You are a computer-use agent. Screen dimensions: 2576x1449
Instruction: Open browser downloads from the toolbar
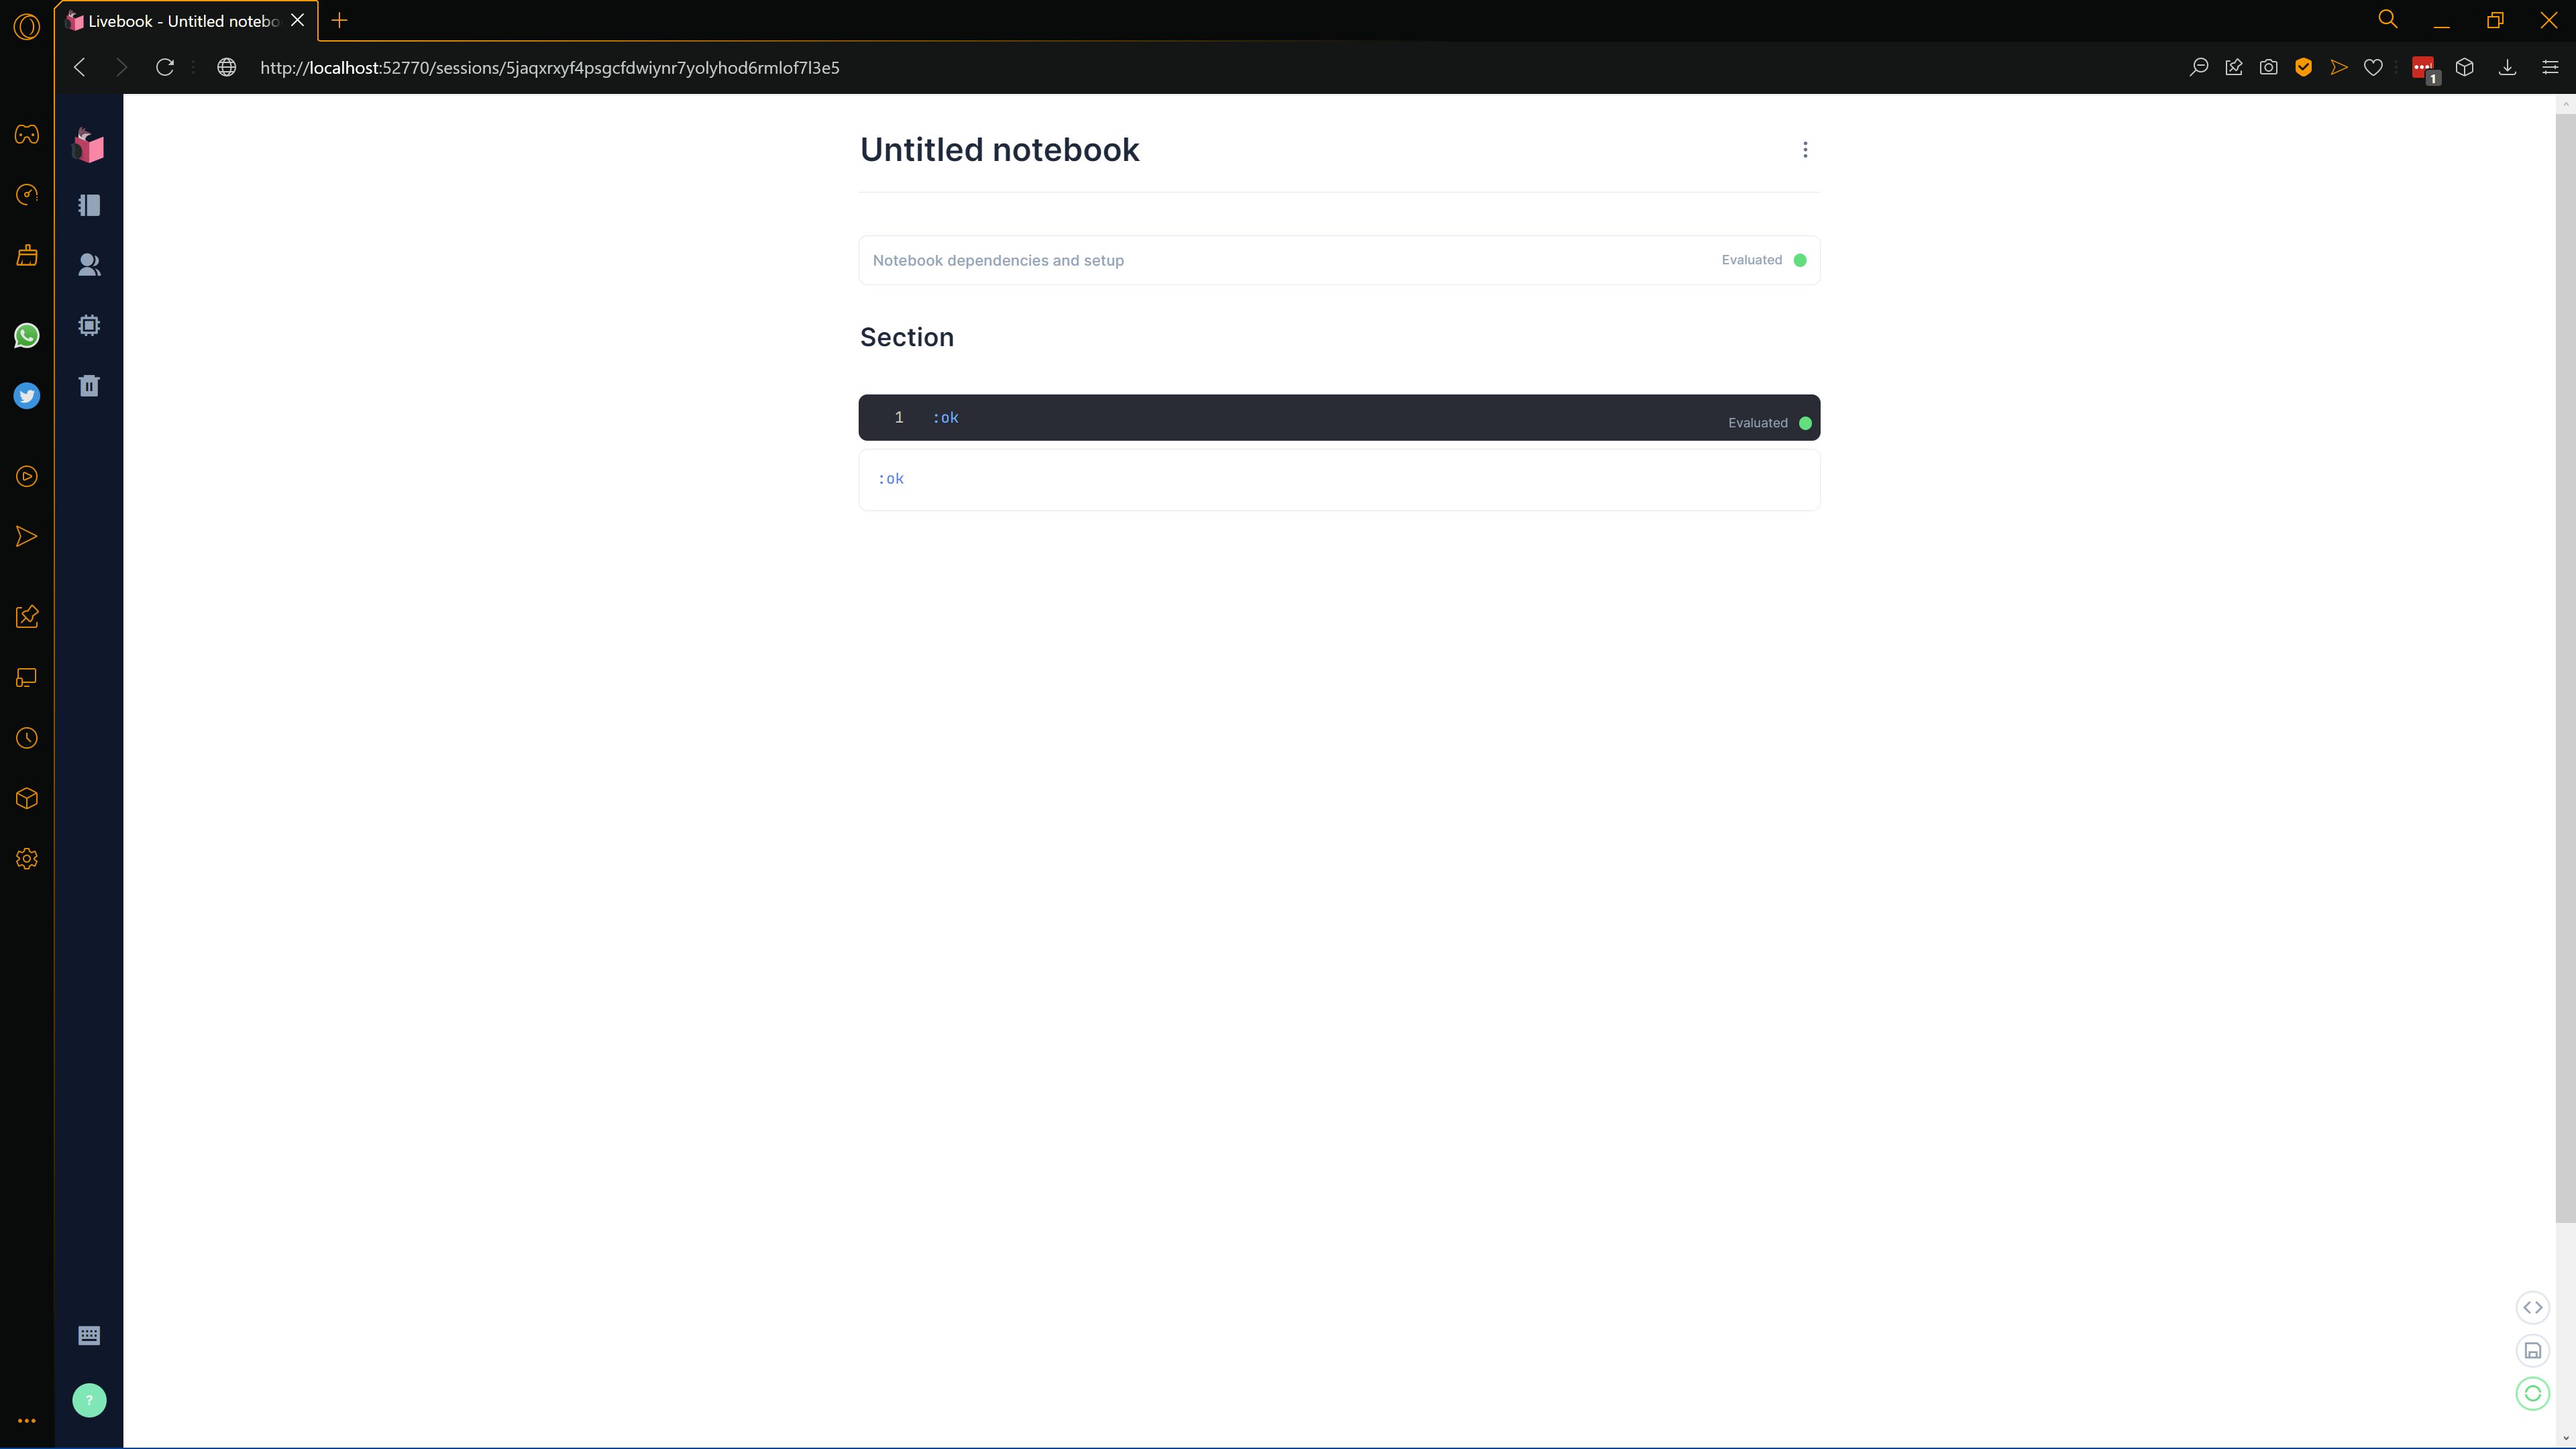click(x=2508, y=67)
